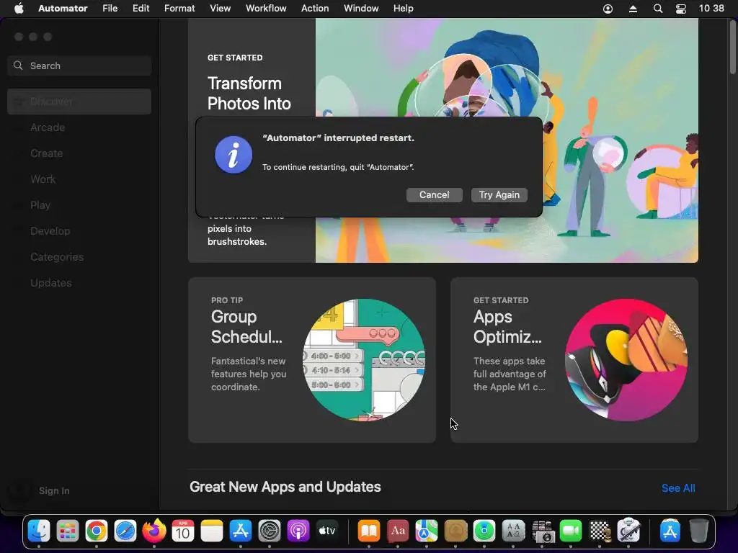
Task: Open the Format menu
Action: pos(179,9)
